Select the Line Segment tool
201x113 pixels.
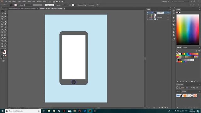tap(5, 19)
